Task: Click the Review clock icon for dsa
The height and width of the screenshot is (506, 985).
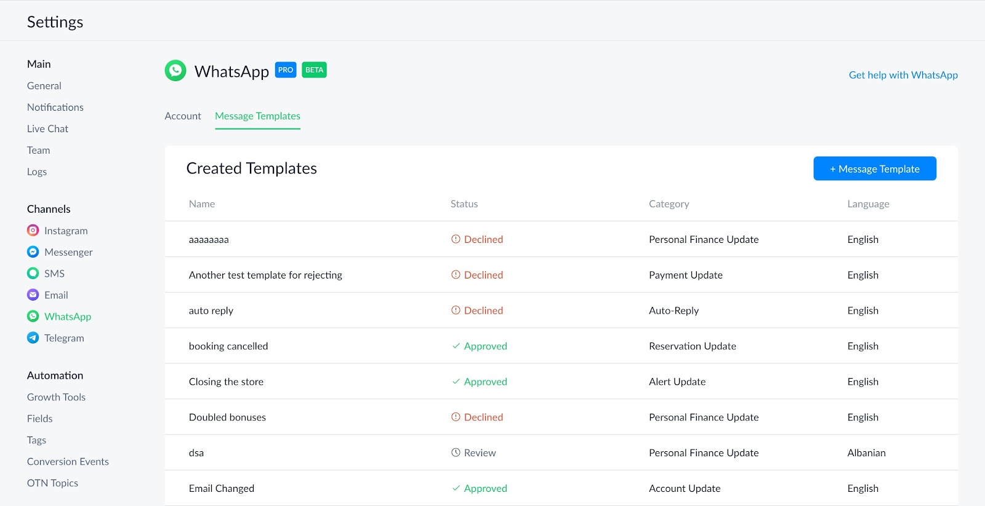Action: (456, 453)
